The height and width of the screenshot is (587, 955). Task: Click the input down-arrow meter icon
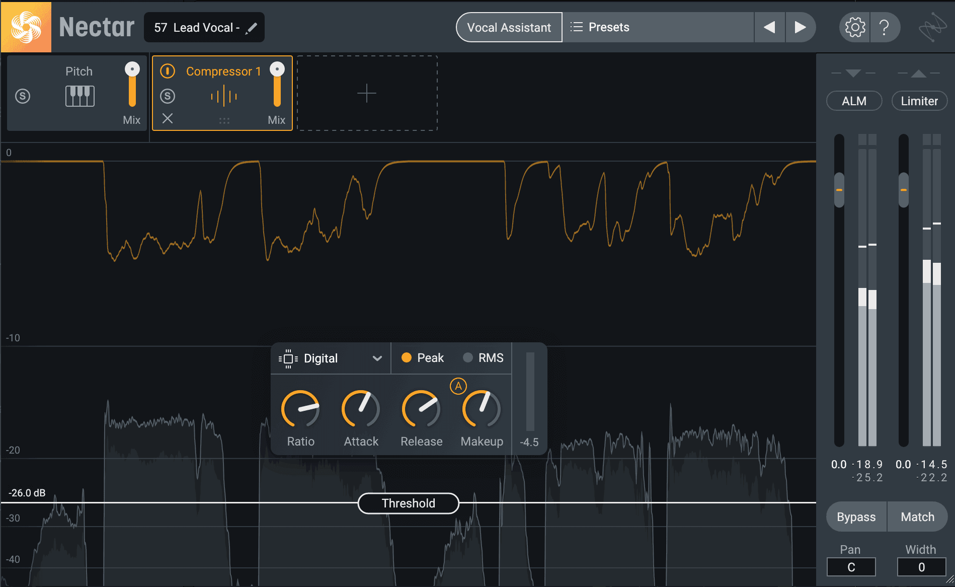pyautogui.click(x=853, y=74)
